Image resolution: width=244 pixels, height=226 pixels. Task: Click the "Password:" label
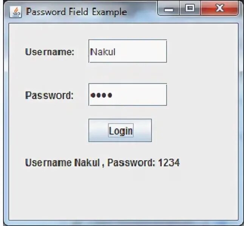tap(49, 95)
